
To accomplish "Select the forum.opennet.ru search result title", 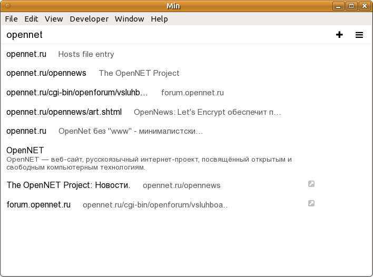I will tap(38, 204).
